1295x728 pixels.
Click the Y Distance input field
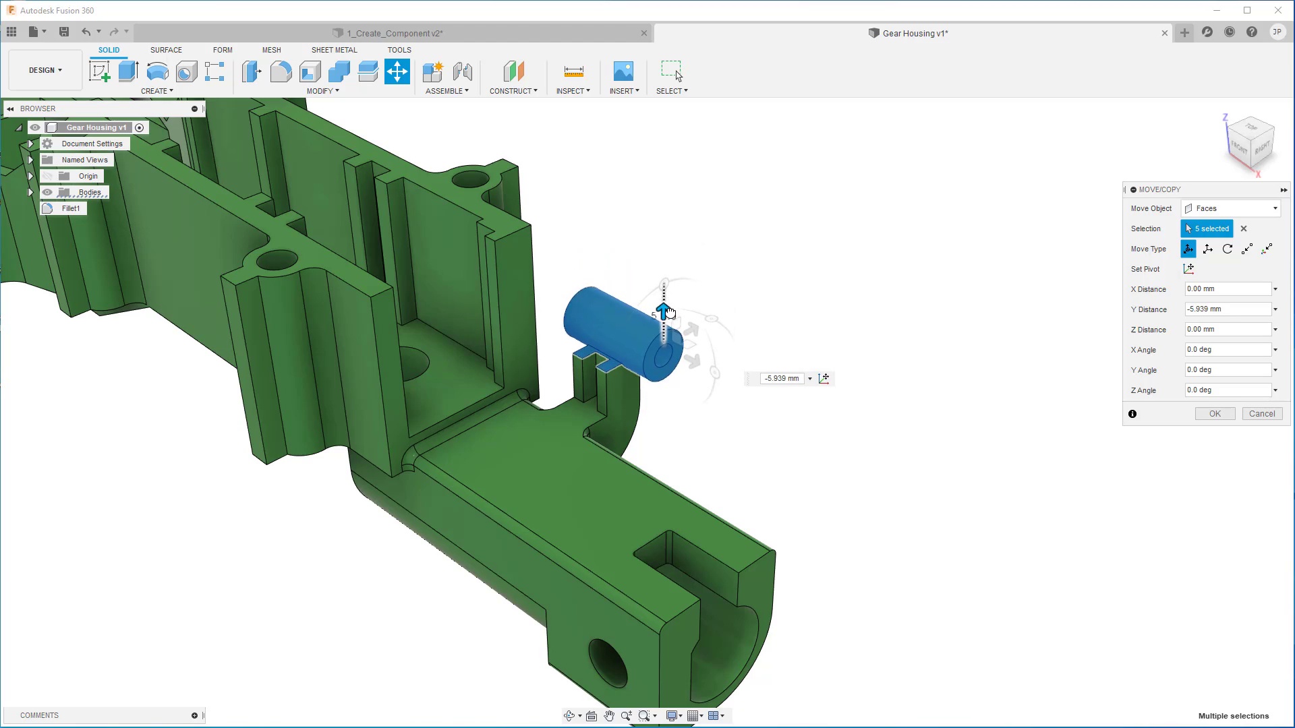click(1232, 309)
